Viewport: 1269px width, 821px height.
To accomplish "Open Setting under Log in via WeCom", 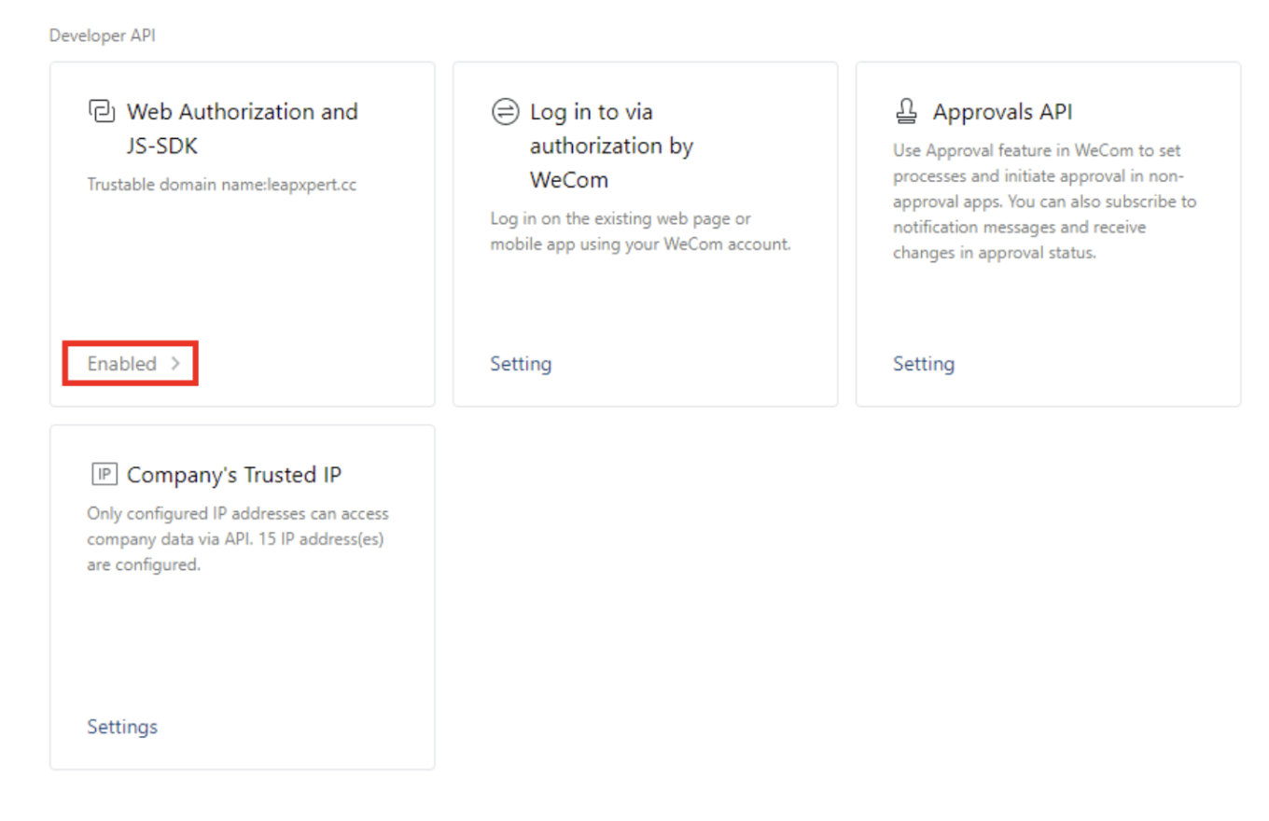I will [x=521, y=364].
